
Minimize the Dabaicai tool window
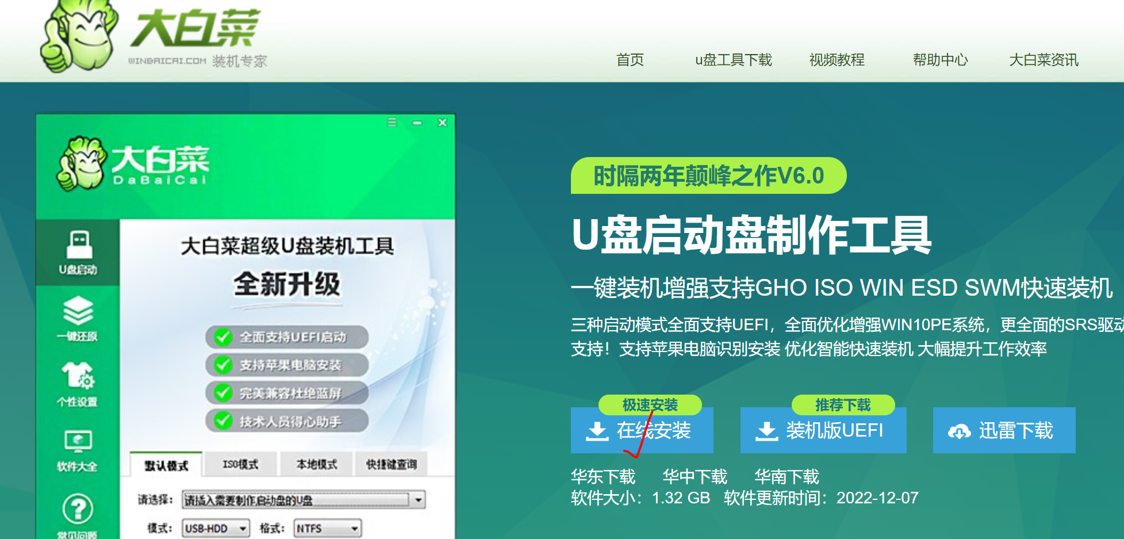[x=417, y=123]
